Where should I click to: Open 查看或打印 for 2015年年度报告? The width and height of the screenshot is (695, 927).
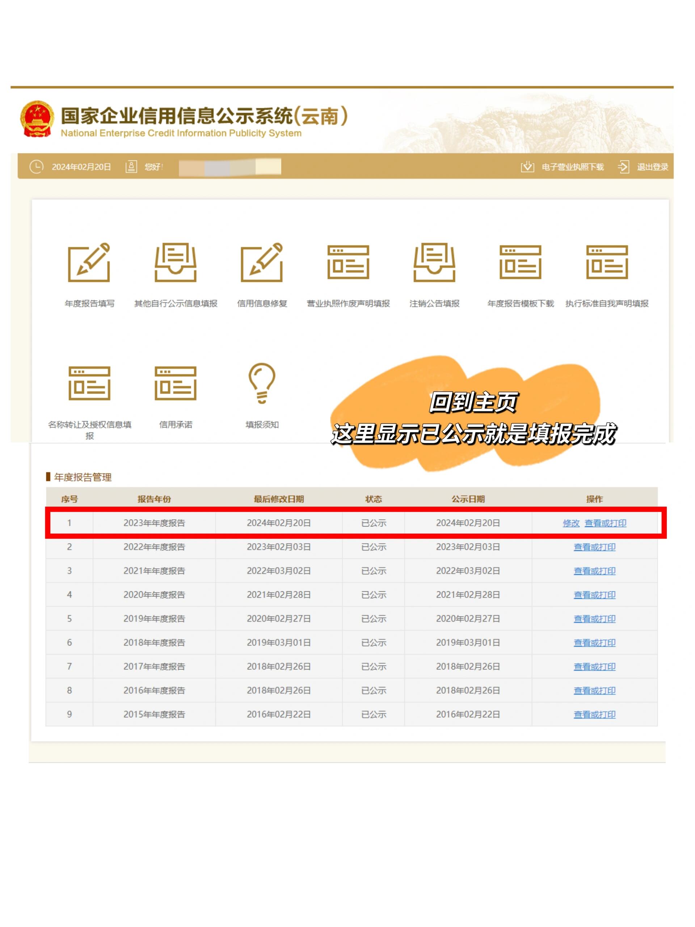594,714
